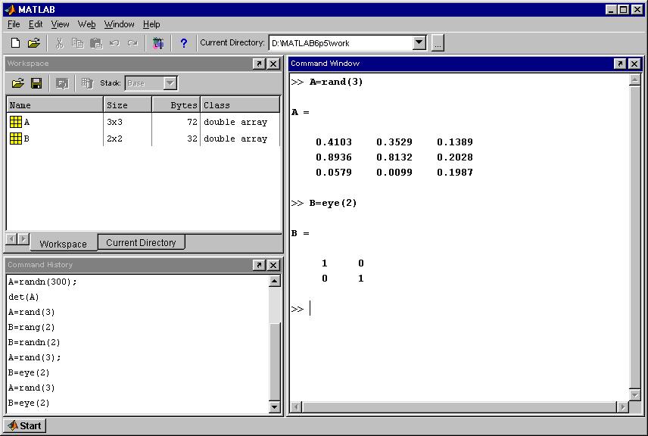
Task: Browse for folder with ellipsis button
Action: coord(438,42)
